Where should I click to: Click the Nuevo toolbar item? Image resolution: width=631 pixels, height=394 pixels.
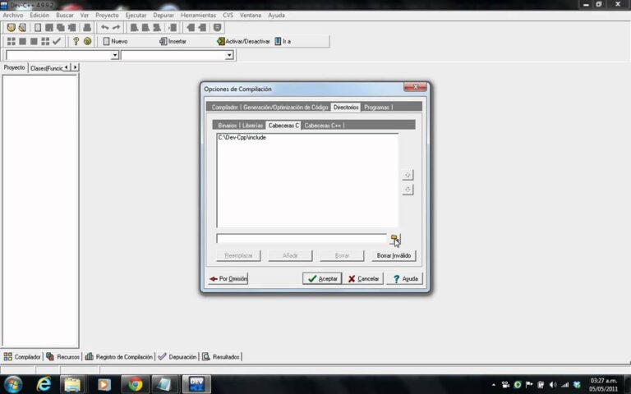[115, 41]
